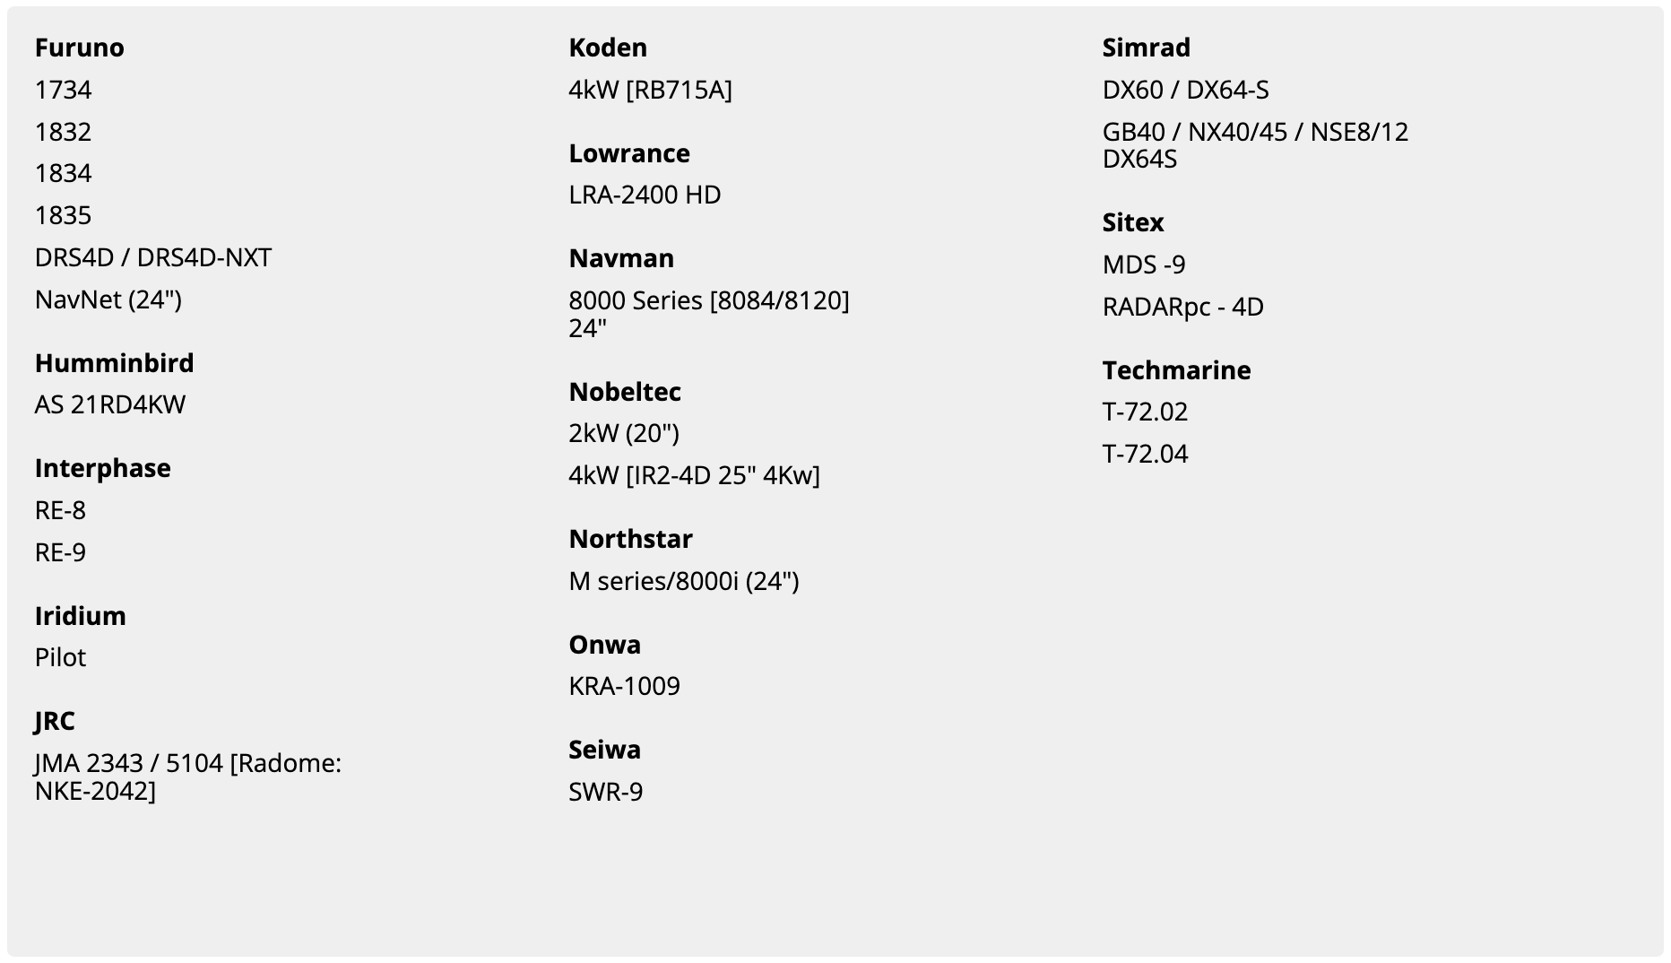Open JRC JMA 2343 / 5104 entry

click(188, 776)
